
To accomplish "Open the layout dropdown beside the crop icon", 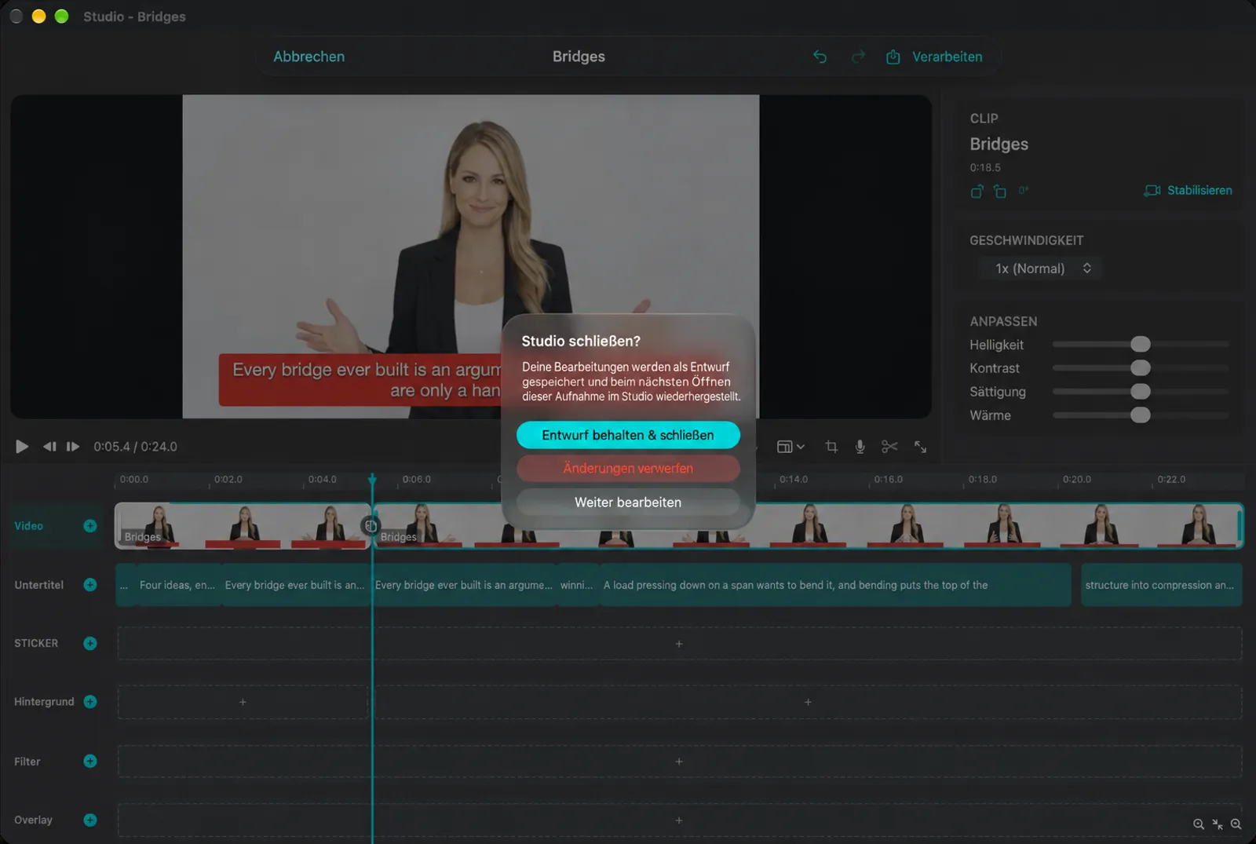I will click(x=790, y=447).
